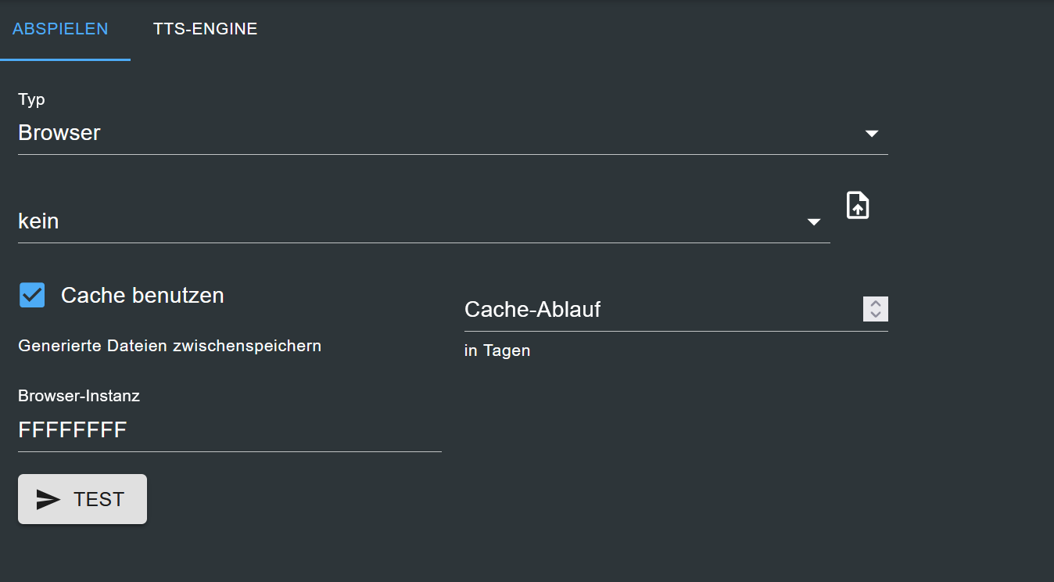Viewport: 1054px width, 582px height.
Task: Click the upload file icon
Action: click(x=858, y=205)
